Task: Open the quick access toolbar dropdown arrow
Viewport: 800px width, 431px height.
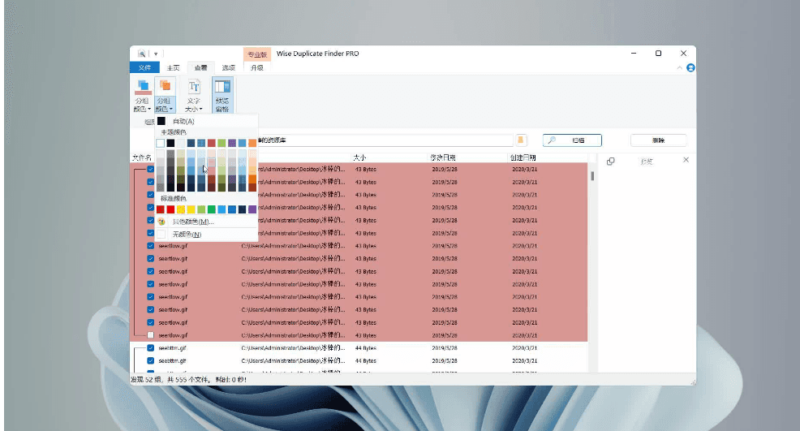Action: point(156,54)
